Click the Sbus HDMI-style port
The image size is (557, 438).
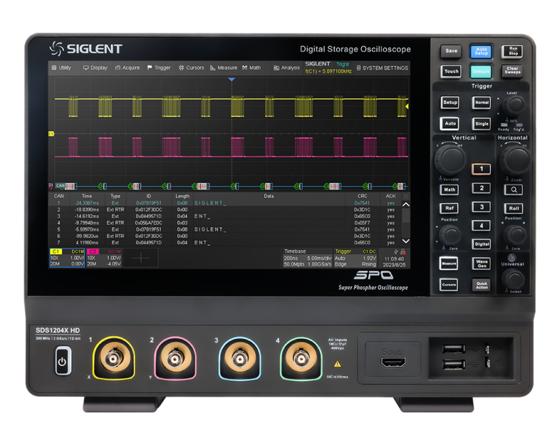pyautogui.click(x=393, y=362)
